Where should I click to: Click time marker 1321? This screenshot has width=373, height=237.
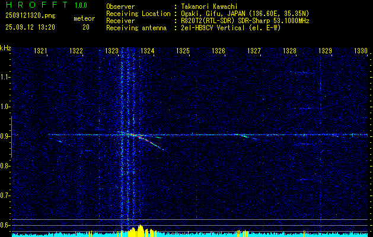point(40,51)
